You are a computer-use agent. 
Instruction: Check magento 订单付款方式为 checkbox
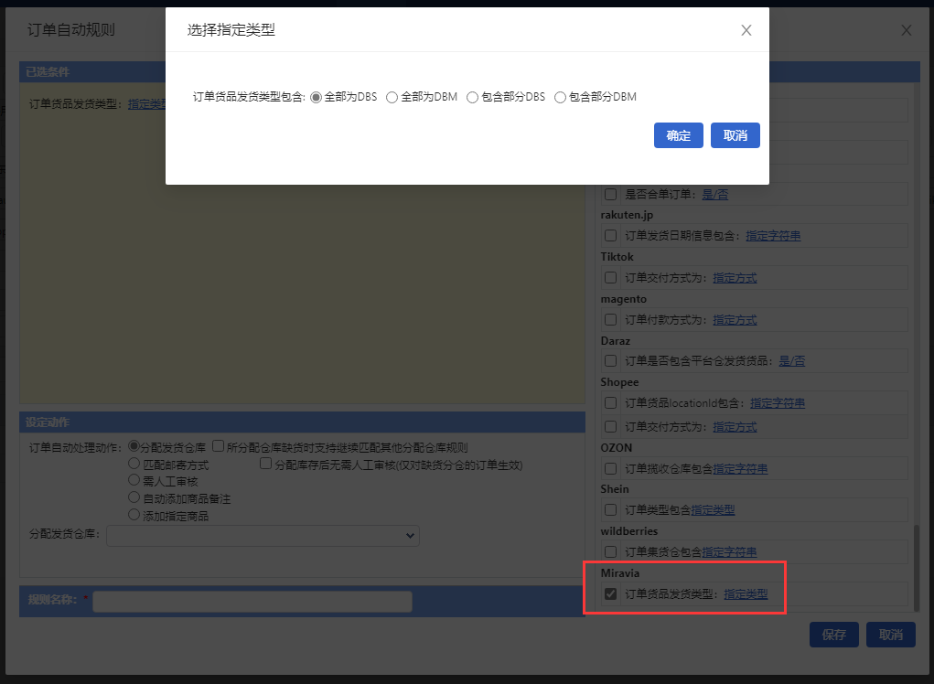(x=610, y=320)
